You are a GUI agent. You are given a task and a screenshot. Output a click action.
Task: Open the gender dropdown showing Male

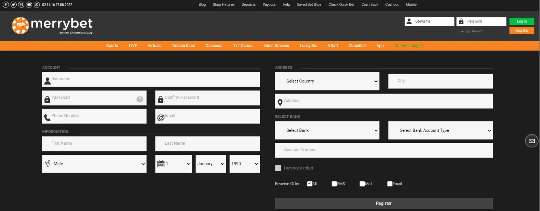click(x=94, y=164)
